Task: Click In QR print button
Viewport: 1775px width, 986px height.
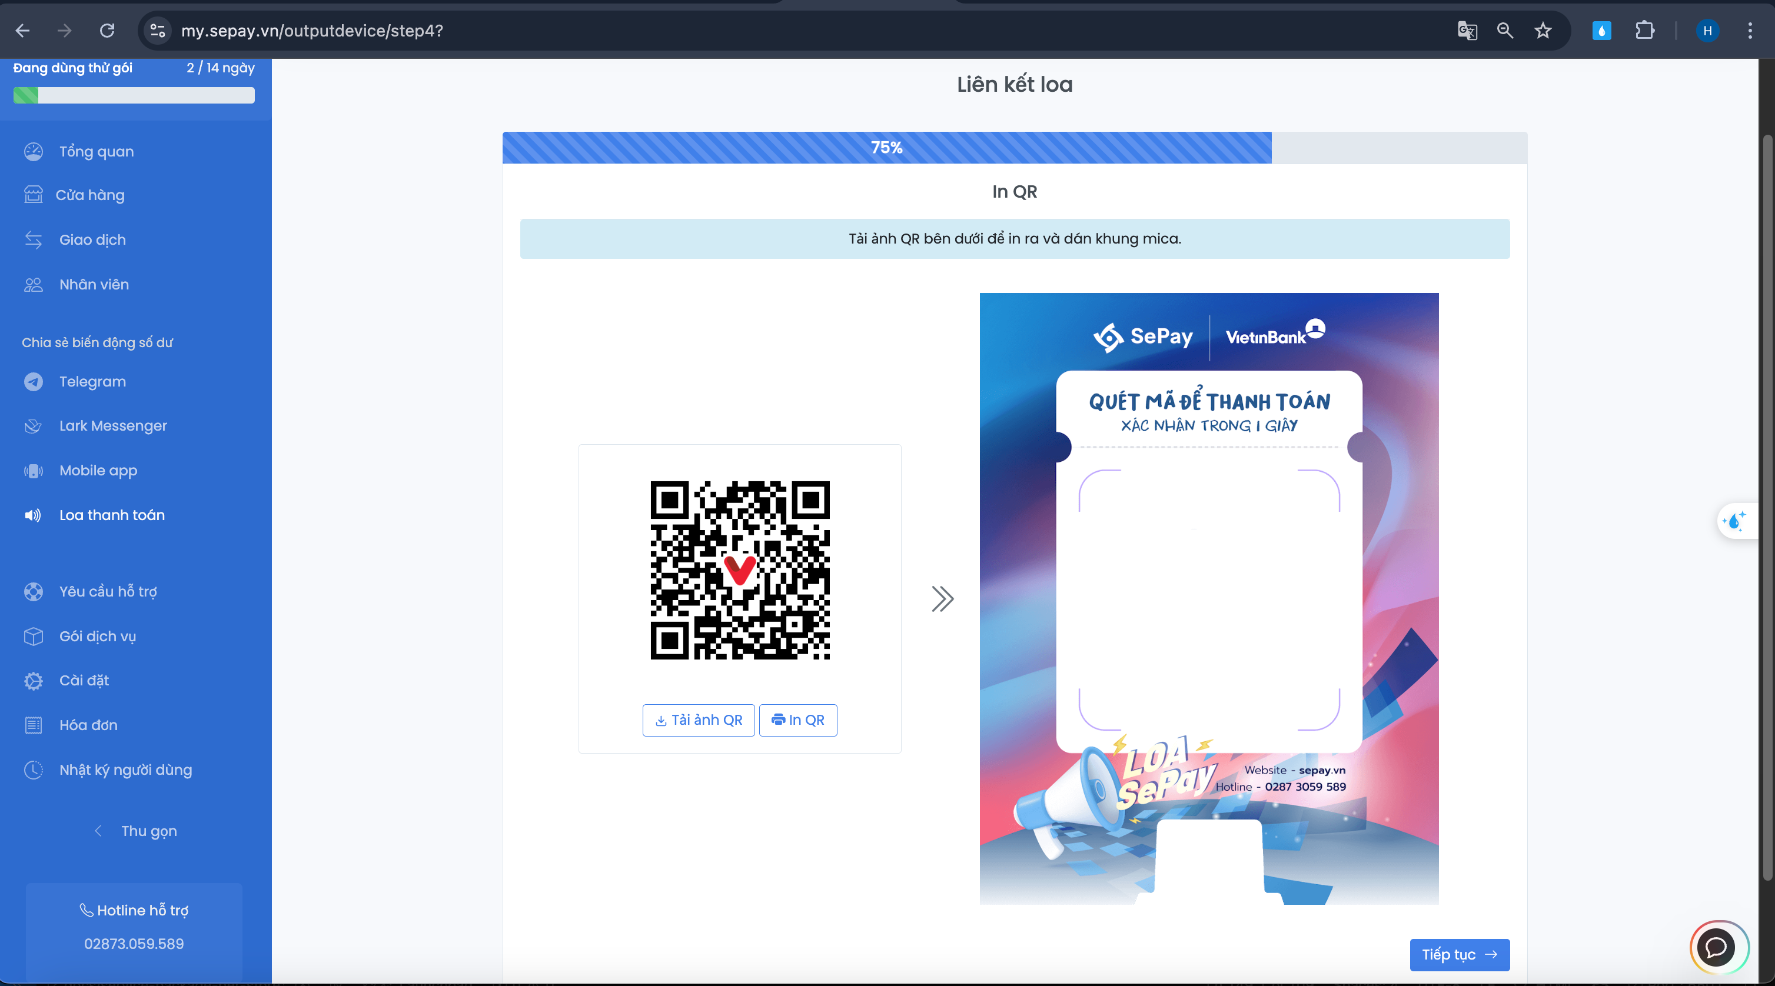Action: (798, 720)
